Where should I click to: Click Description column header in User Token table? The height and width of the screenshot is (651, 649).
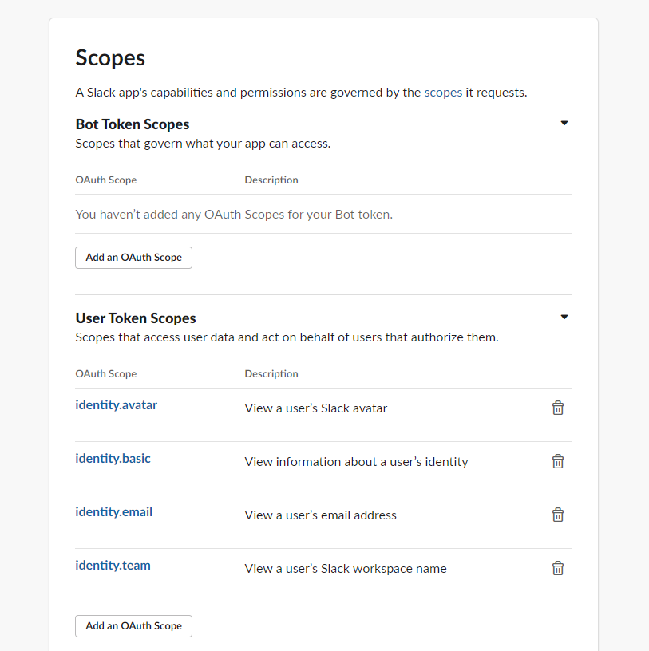point(271,373)
